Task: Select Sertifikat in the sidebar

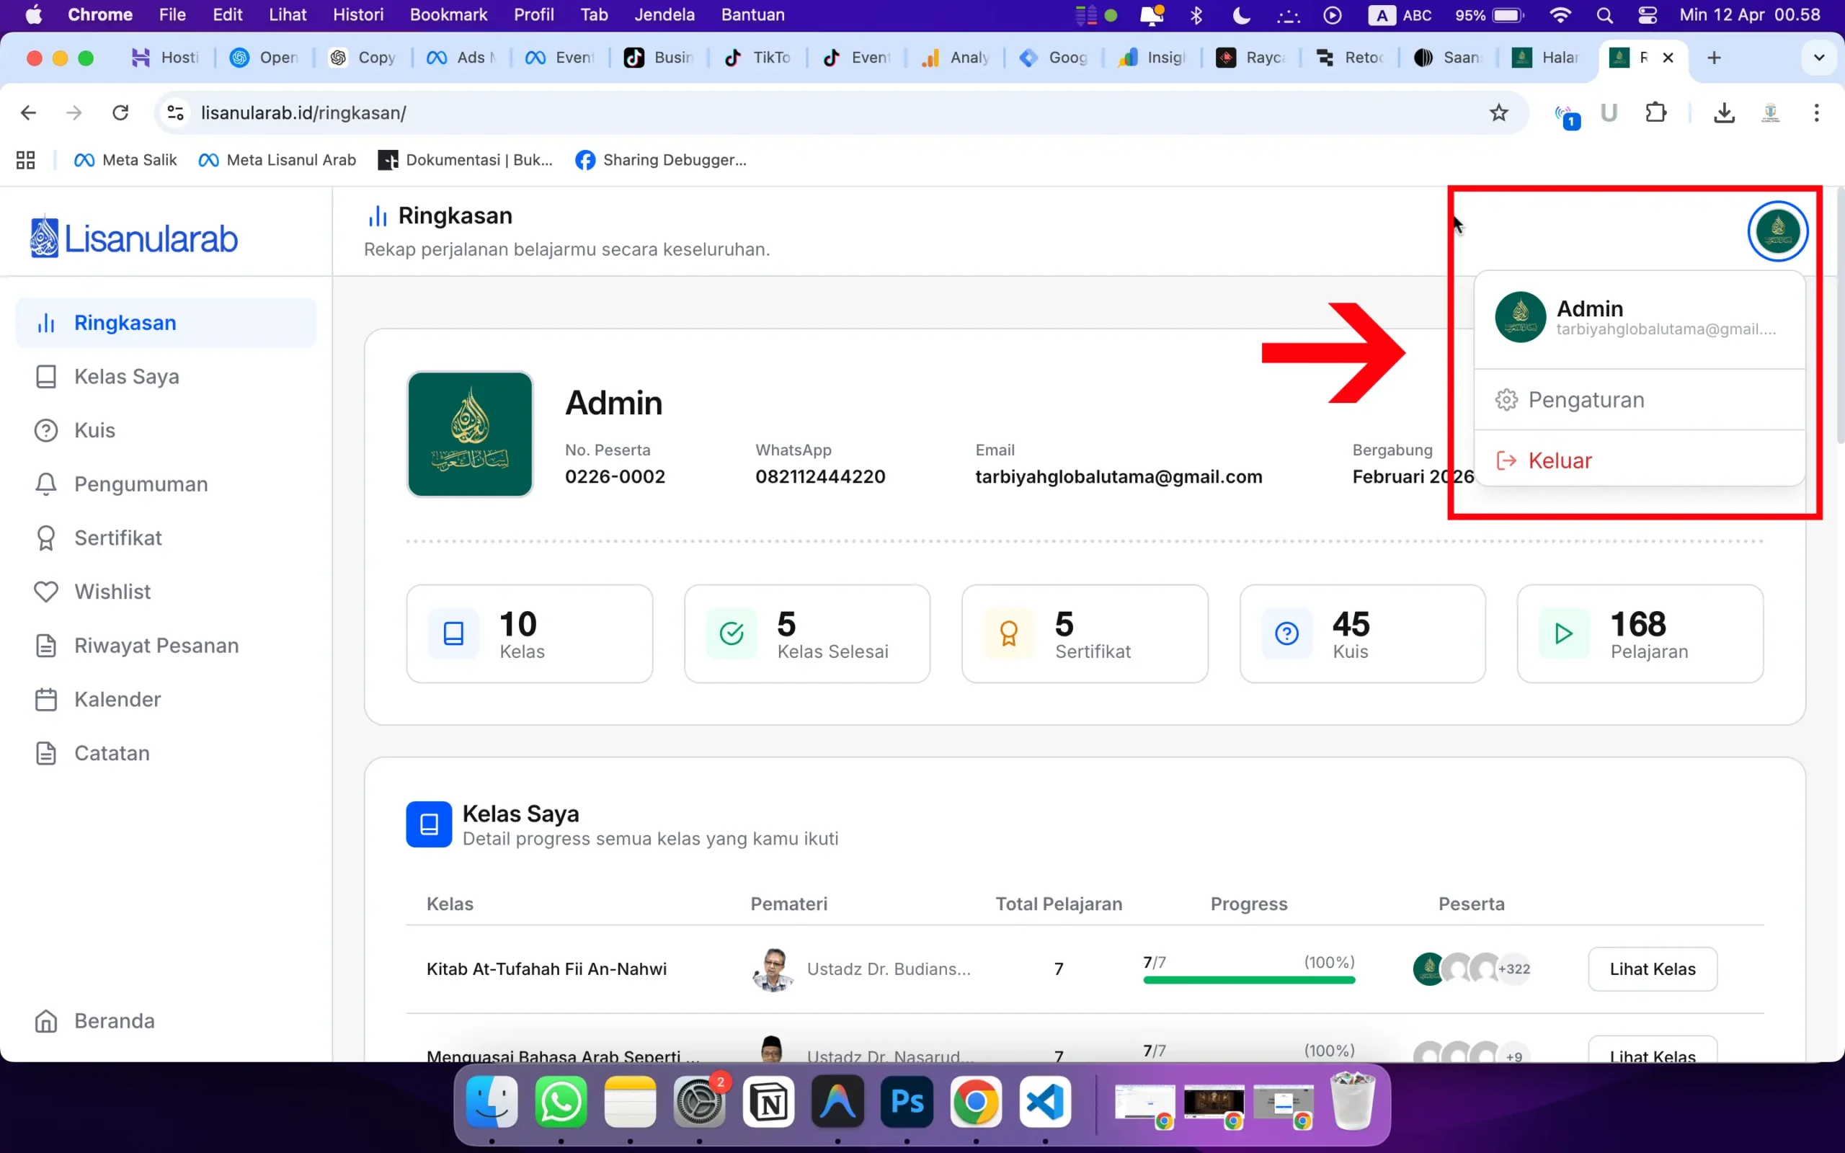Action: point(117,538)
